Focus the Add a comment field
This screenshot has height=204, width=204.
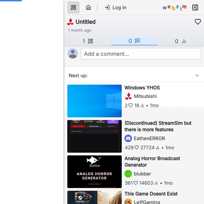pyautogui.click(x=141, y=54)
